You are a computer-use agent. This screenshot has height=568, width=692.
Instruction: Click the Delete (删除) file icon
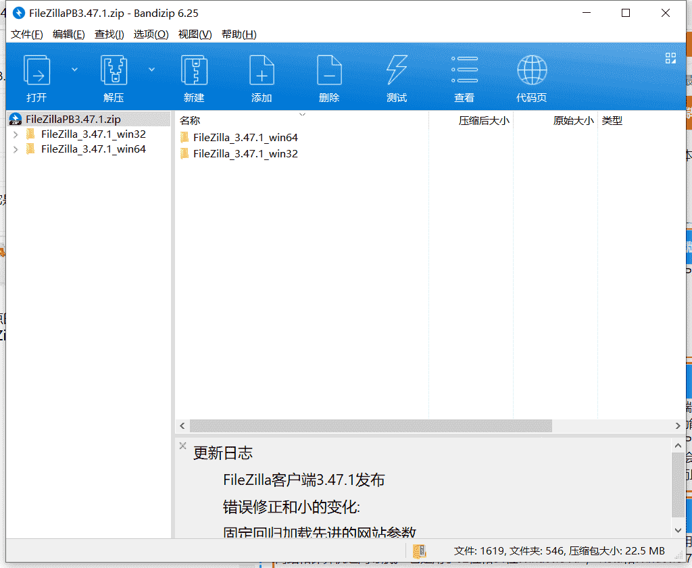click(x=329, y=70)
